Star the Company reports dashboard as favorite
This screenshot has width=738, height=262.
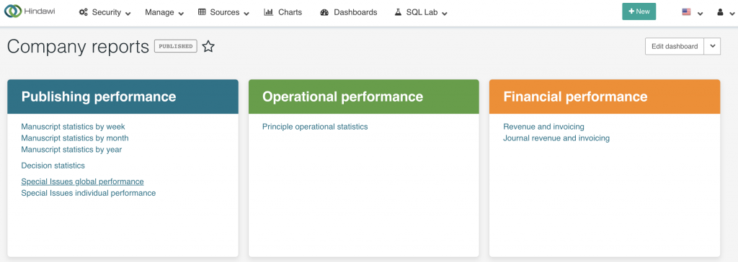coord(208,46)
